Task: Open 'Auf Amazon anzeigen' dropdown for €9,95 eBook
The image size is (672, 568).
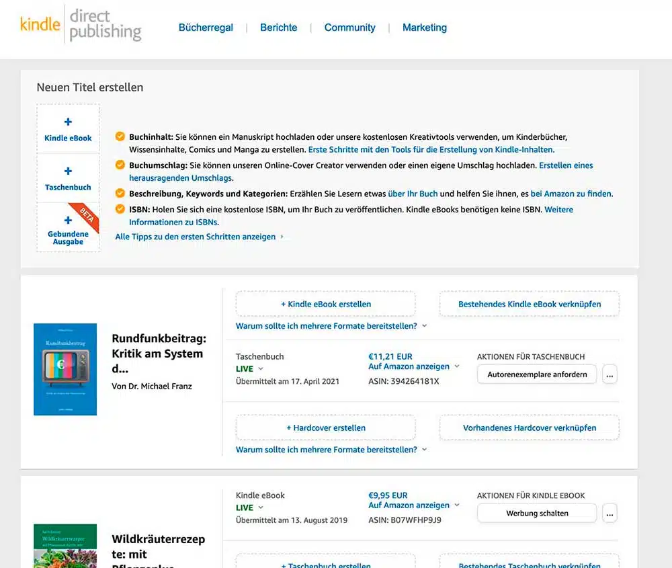Action: 413,505
